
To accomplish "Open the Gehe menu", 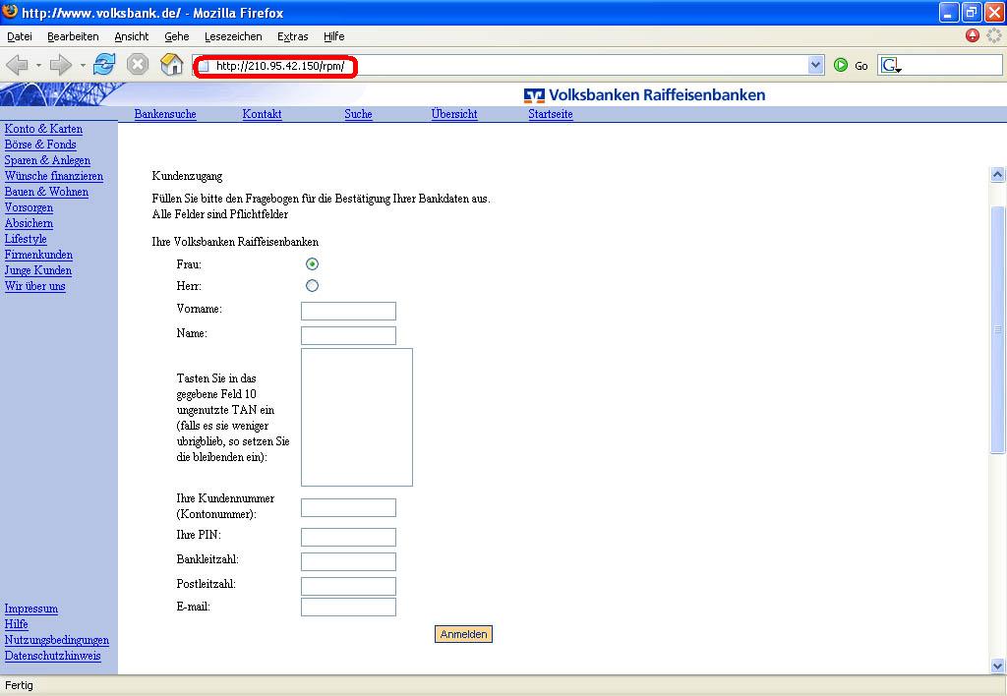I will coord(177,36).
